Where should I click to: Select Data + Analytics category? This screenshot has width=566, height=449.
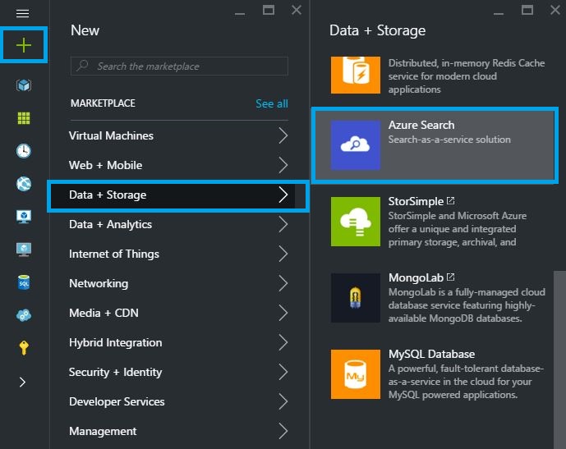111,224
